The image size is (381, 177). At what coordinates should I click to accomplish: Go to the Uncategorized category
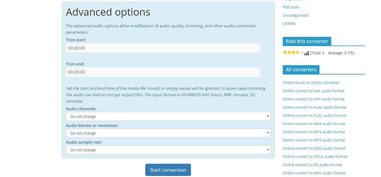[x=295, y=15]
